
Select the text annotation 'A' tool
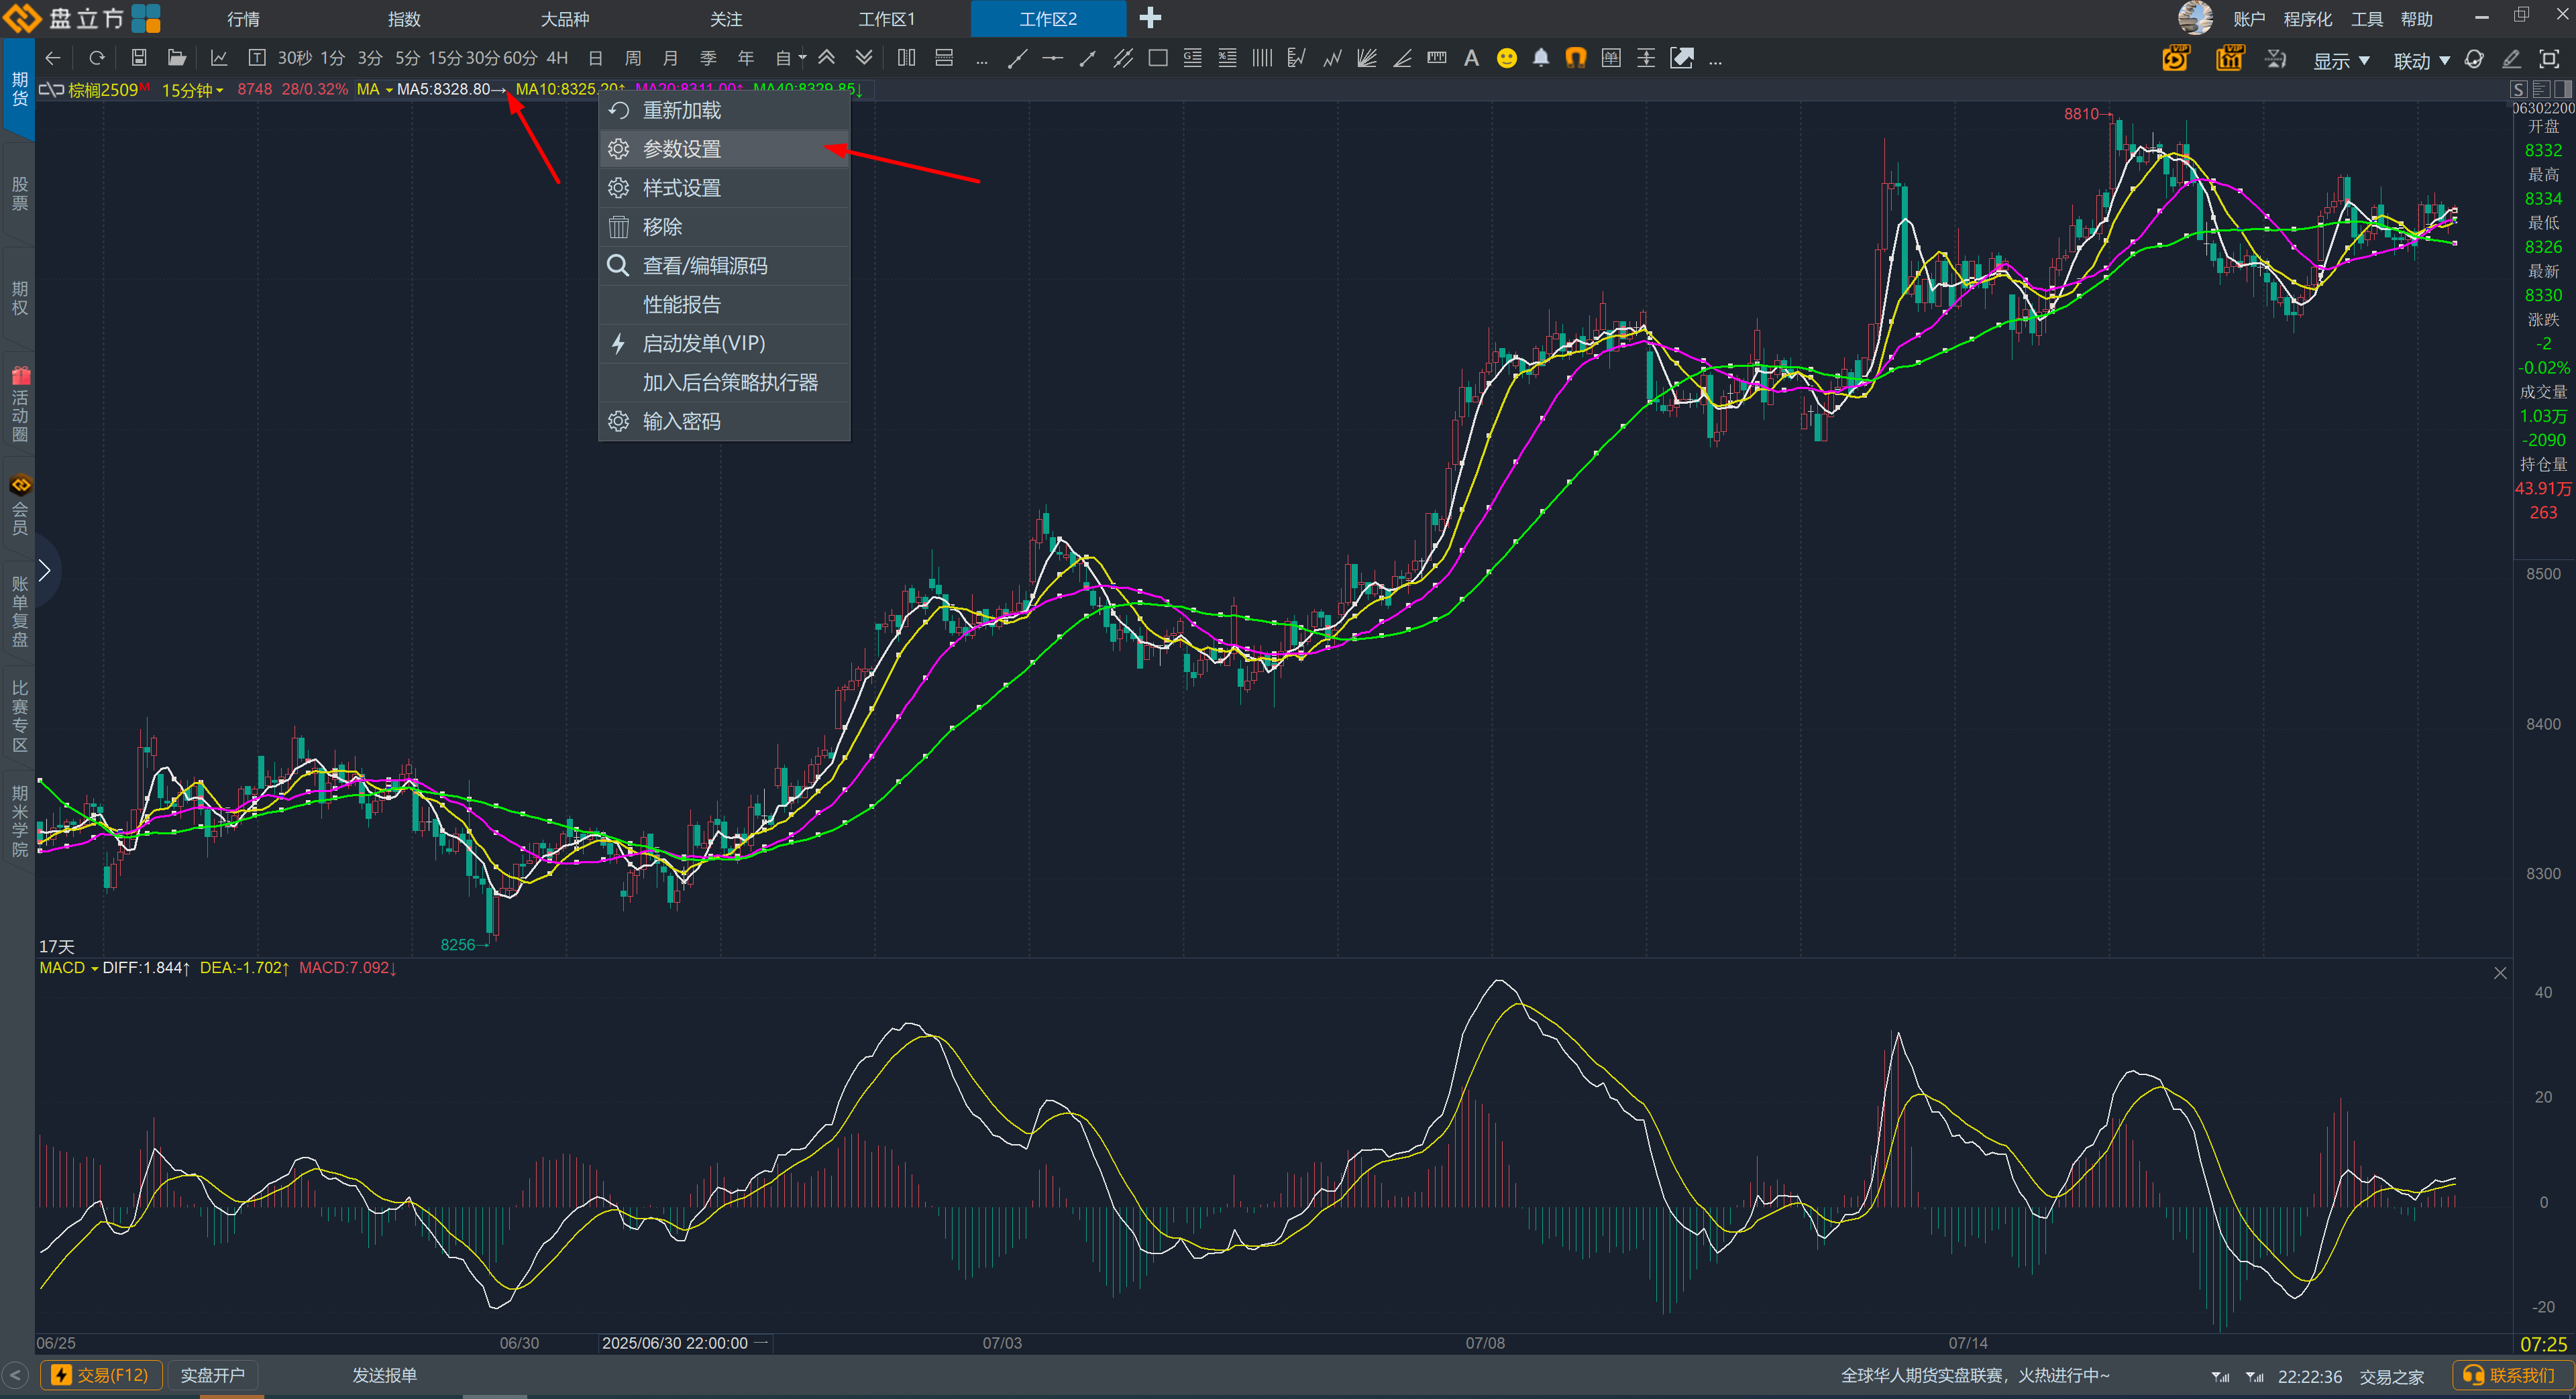click(1471, 58)
